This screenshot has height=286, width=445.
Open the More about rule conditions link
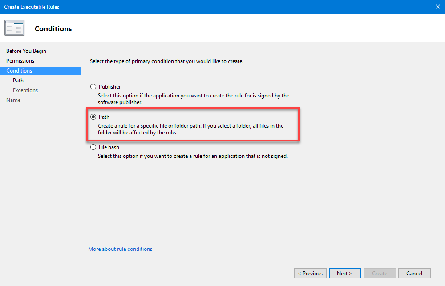tap(120, 249)
